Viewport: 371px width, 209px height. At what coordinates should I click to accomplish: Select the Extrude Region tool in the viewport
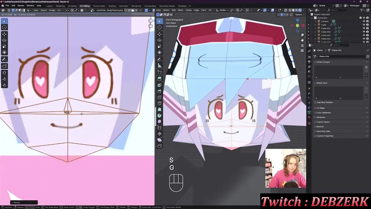coord(159,79)
